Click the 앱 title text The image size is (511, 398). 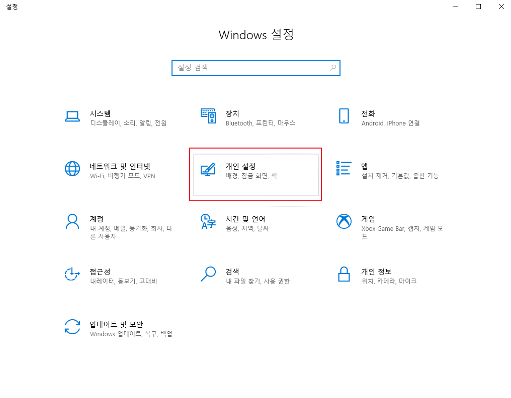(364, 166)
